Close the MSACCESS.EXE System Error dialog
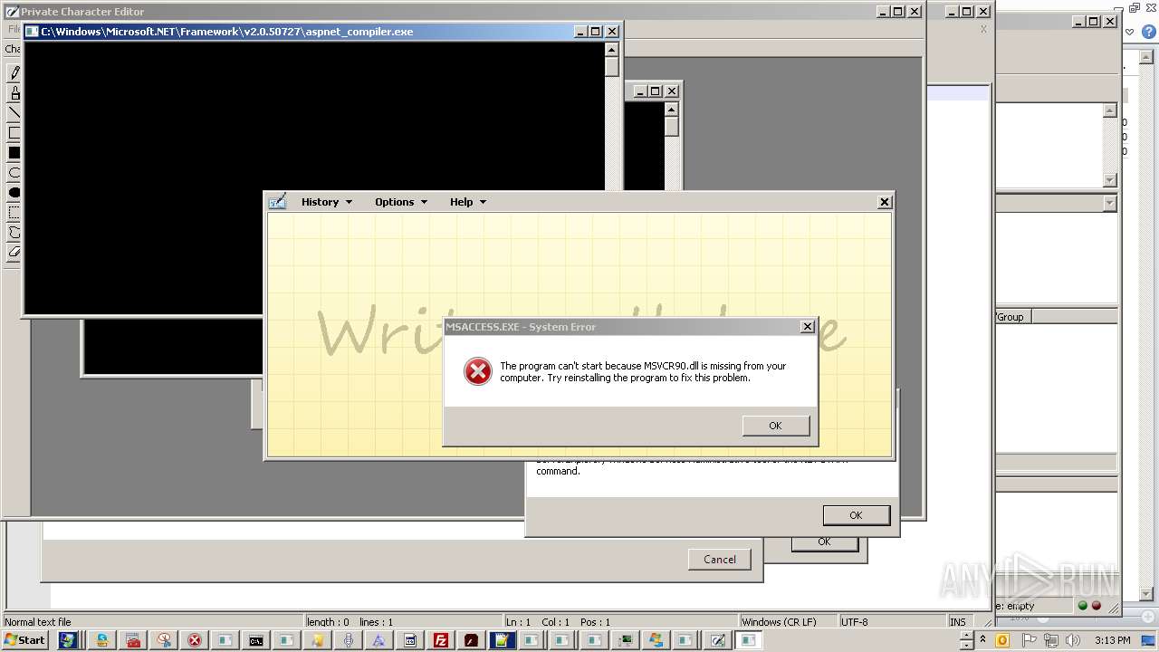This screenshot has height=652, width=1159. coord(807,327)
